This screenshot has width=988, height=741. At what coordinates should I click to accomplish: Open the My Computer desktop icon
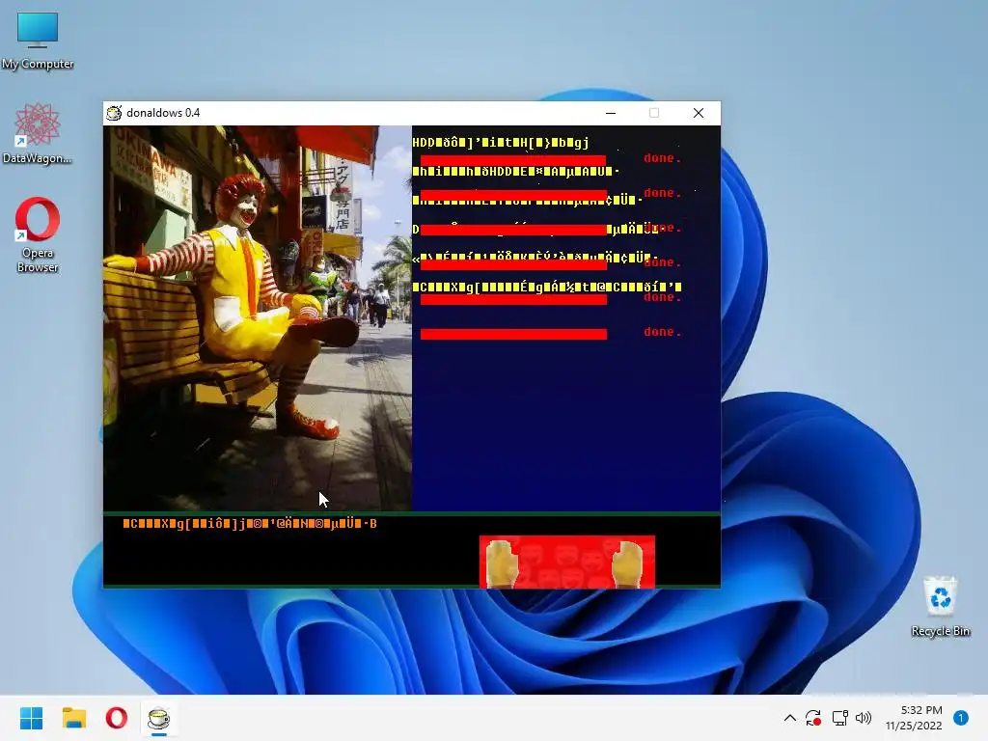pos(38,40)
